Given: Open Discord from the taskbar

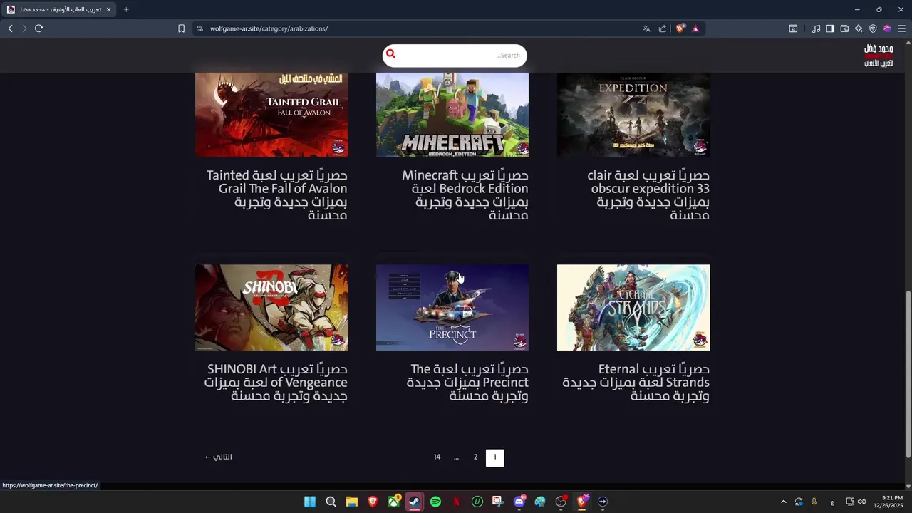Looking at the screenshot, I should pos(519,502).
